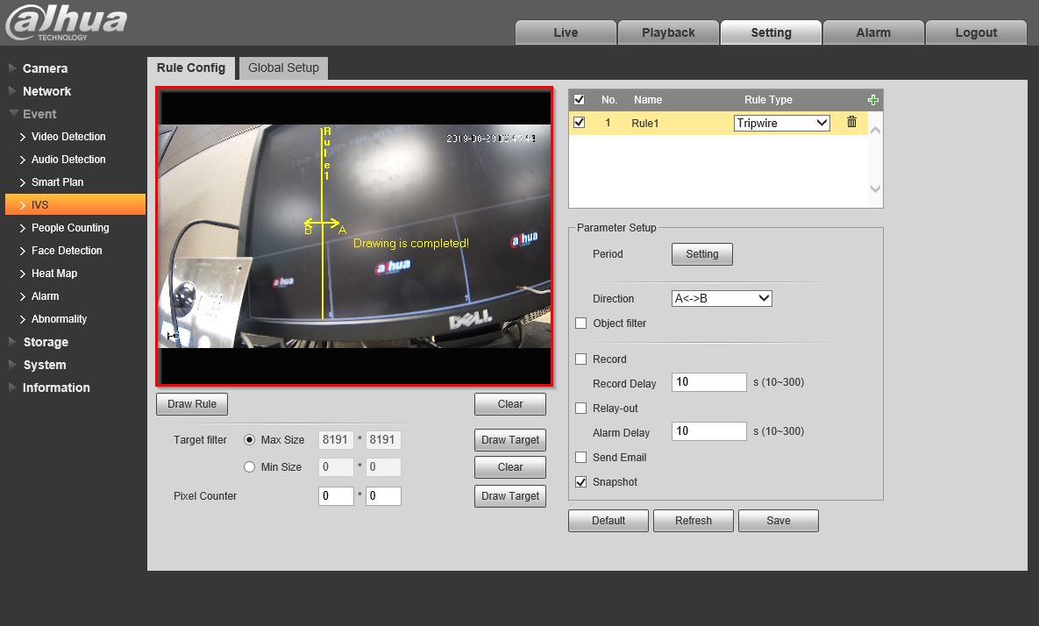Viewport: 1039px width, 626px height.
Task: Uncheck the Snapshot checkbox
Action: coord(580,482)
